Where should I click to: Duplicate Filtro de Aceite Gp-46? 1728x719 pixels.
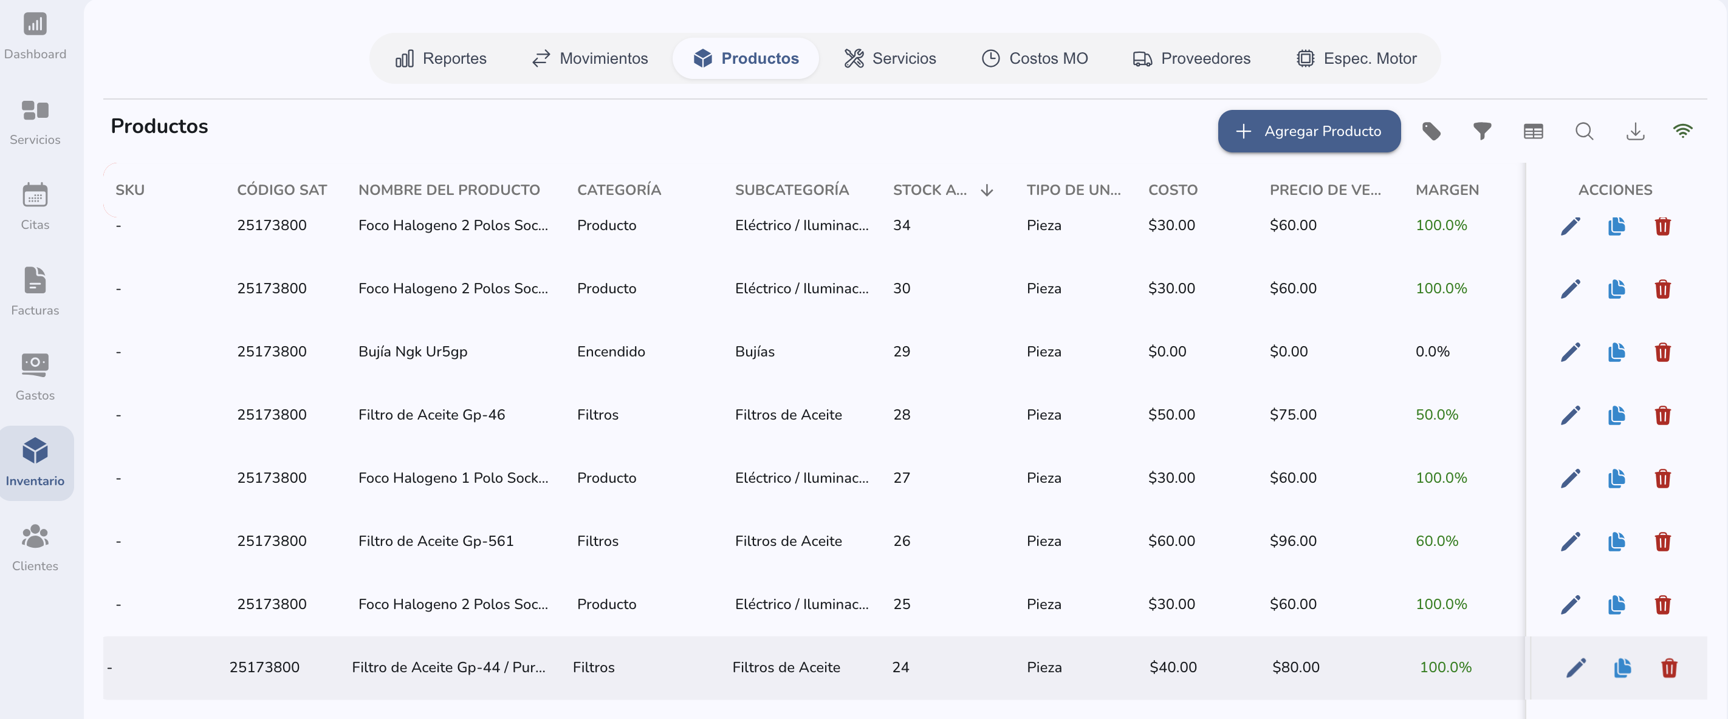1616,415
